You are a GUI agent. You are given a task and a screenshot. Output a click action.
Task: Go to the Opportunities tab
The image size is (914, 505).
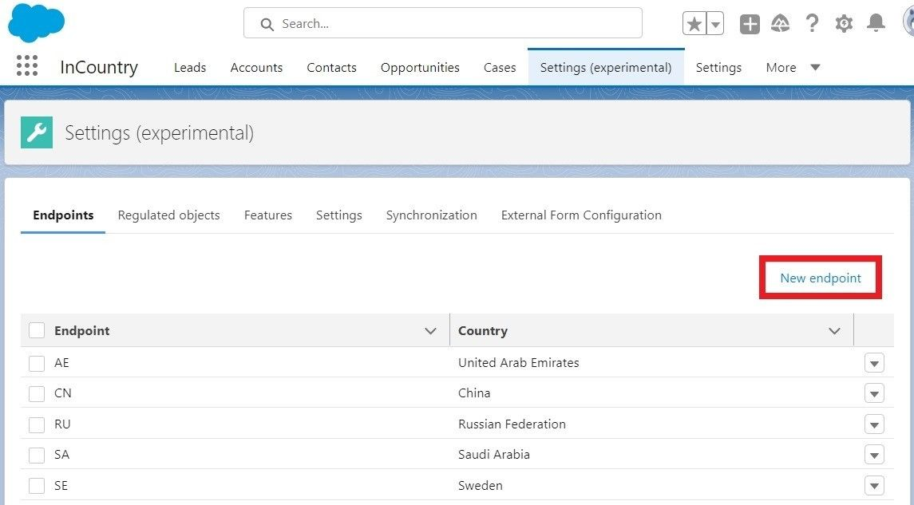419,67
